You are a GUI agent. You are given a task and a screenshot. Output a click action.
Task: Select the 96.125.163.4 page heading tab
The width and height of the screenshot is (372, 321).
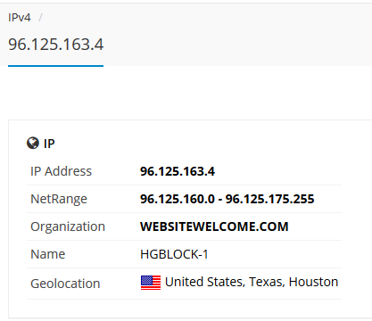(x=56, y=45)
